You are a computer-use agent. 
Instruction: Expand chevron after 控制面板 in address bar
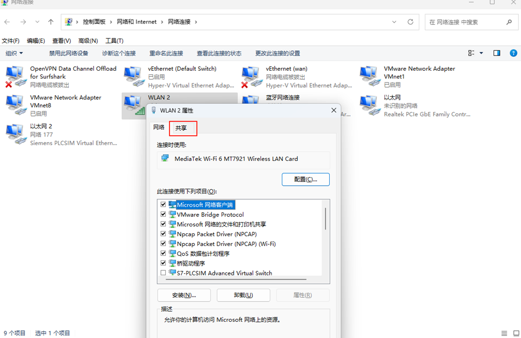111,22
